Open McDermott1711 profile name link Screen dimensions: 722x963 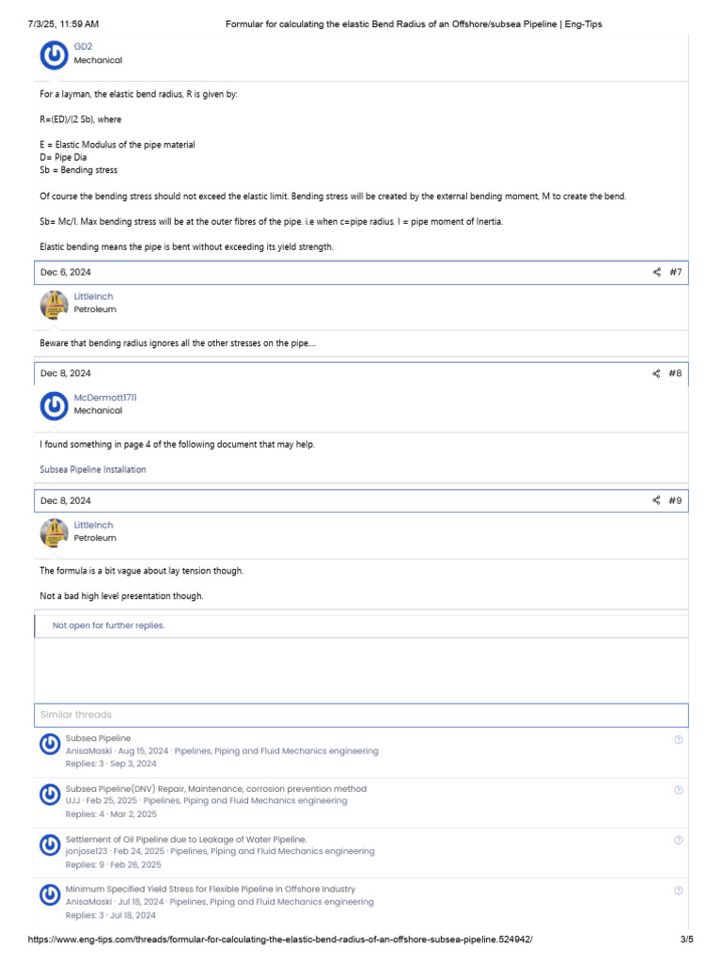coord(105,398)
